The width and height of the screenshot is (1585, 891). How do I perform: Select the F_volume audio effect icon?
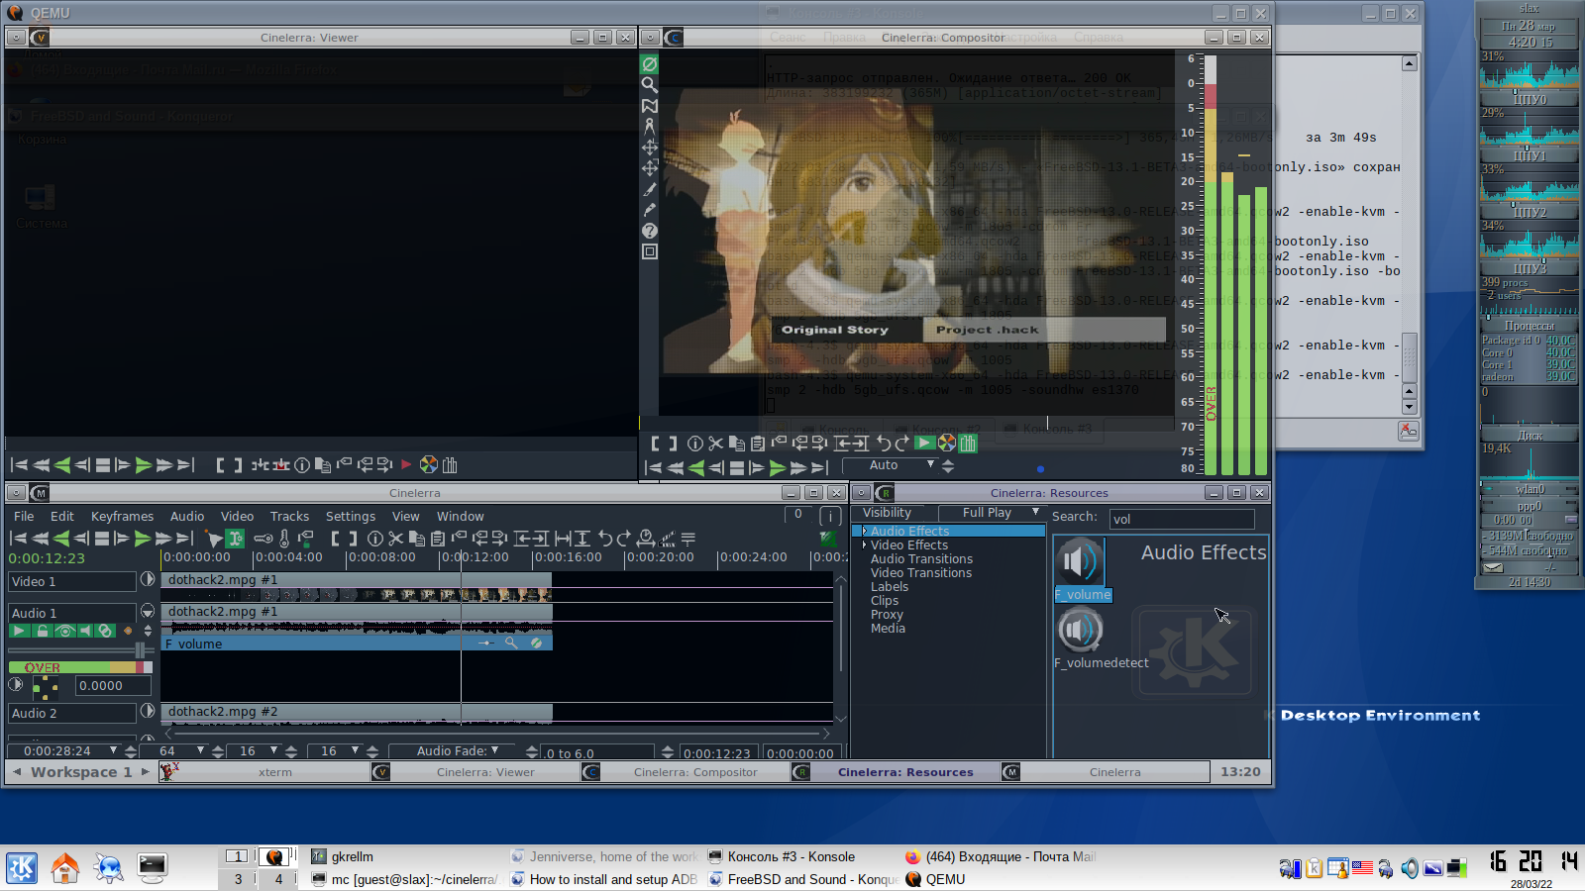tap(1080, 562)
